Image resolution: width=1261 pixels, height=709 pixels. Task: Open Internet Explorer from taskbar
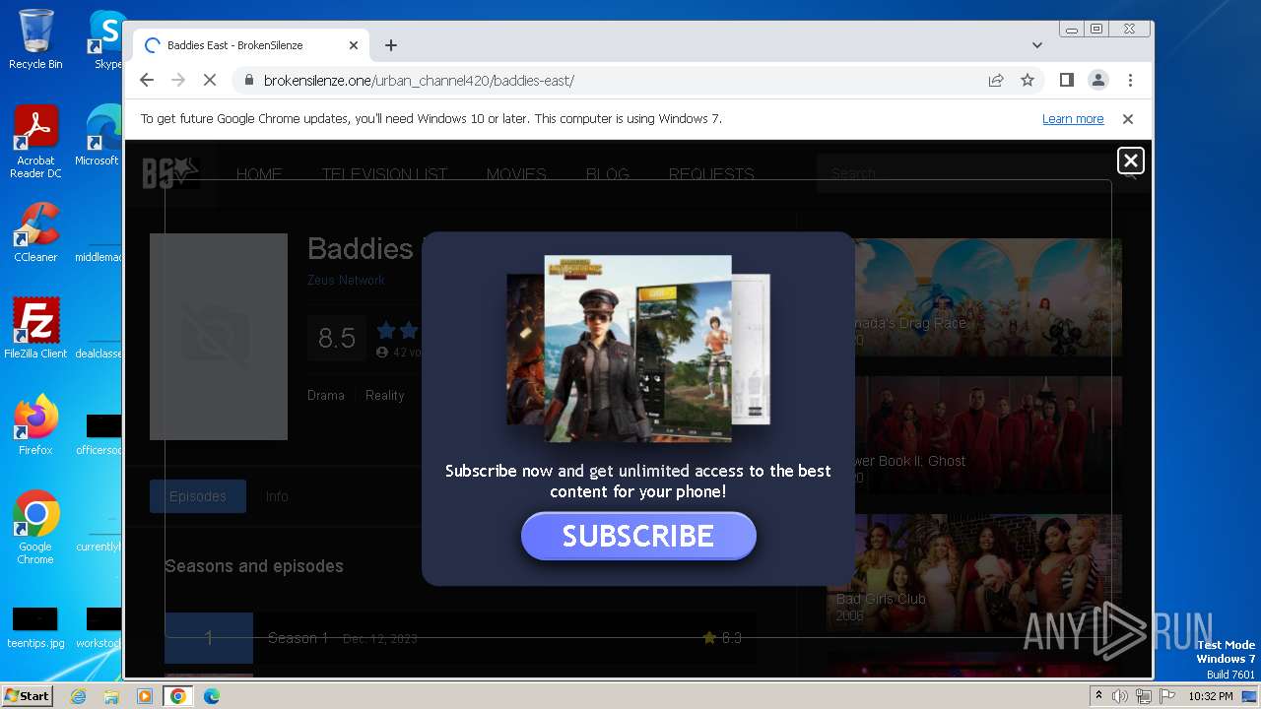[78, 696]
